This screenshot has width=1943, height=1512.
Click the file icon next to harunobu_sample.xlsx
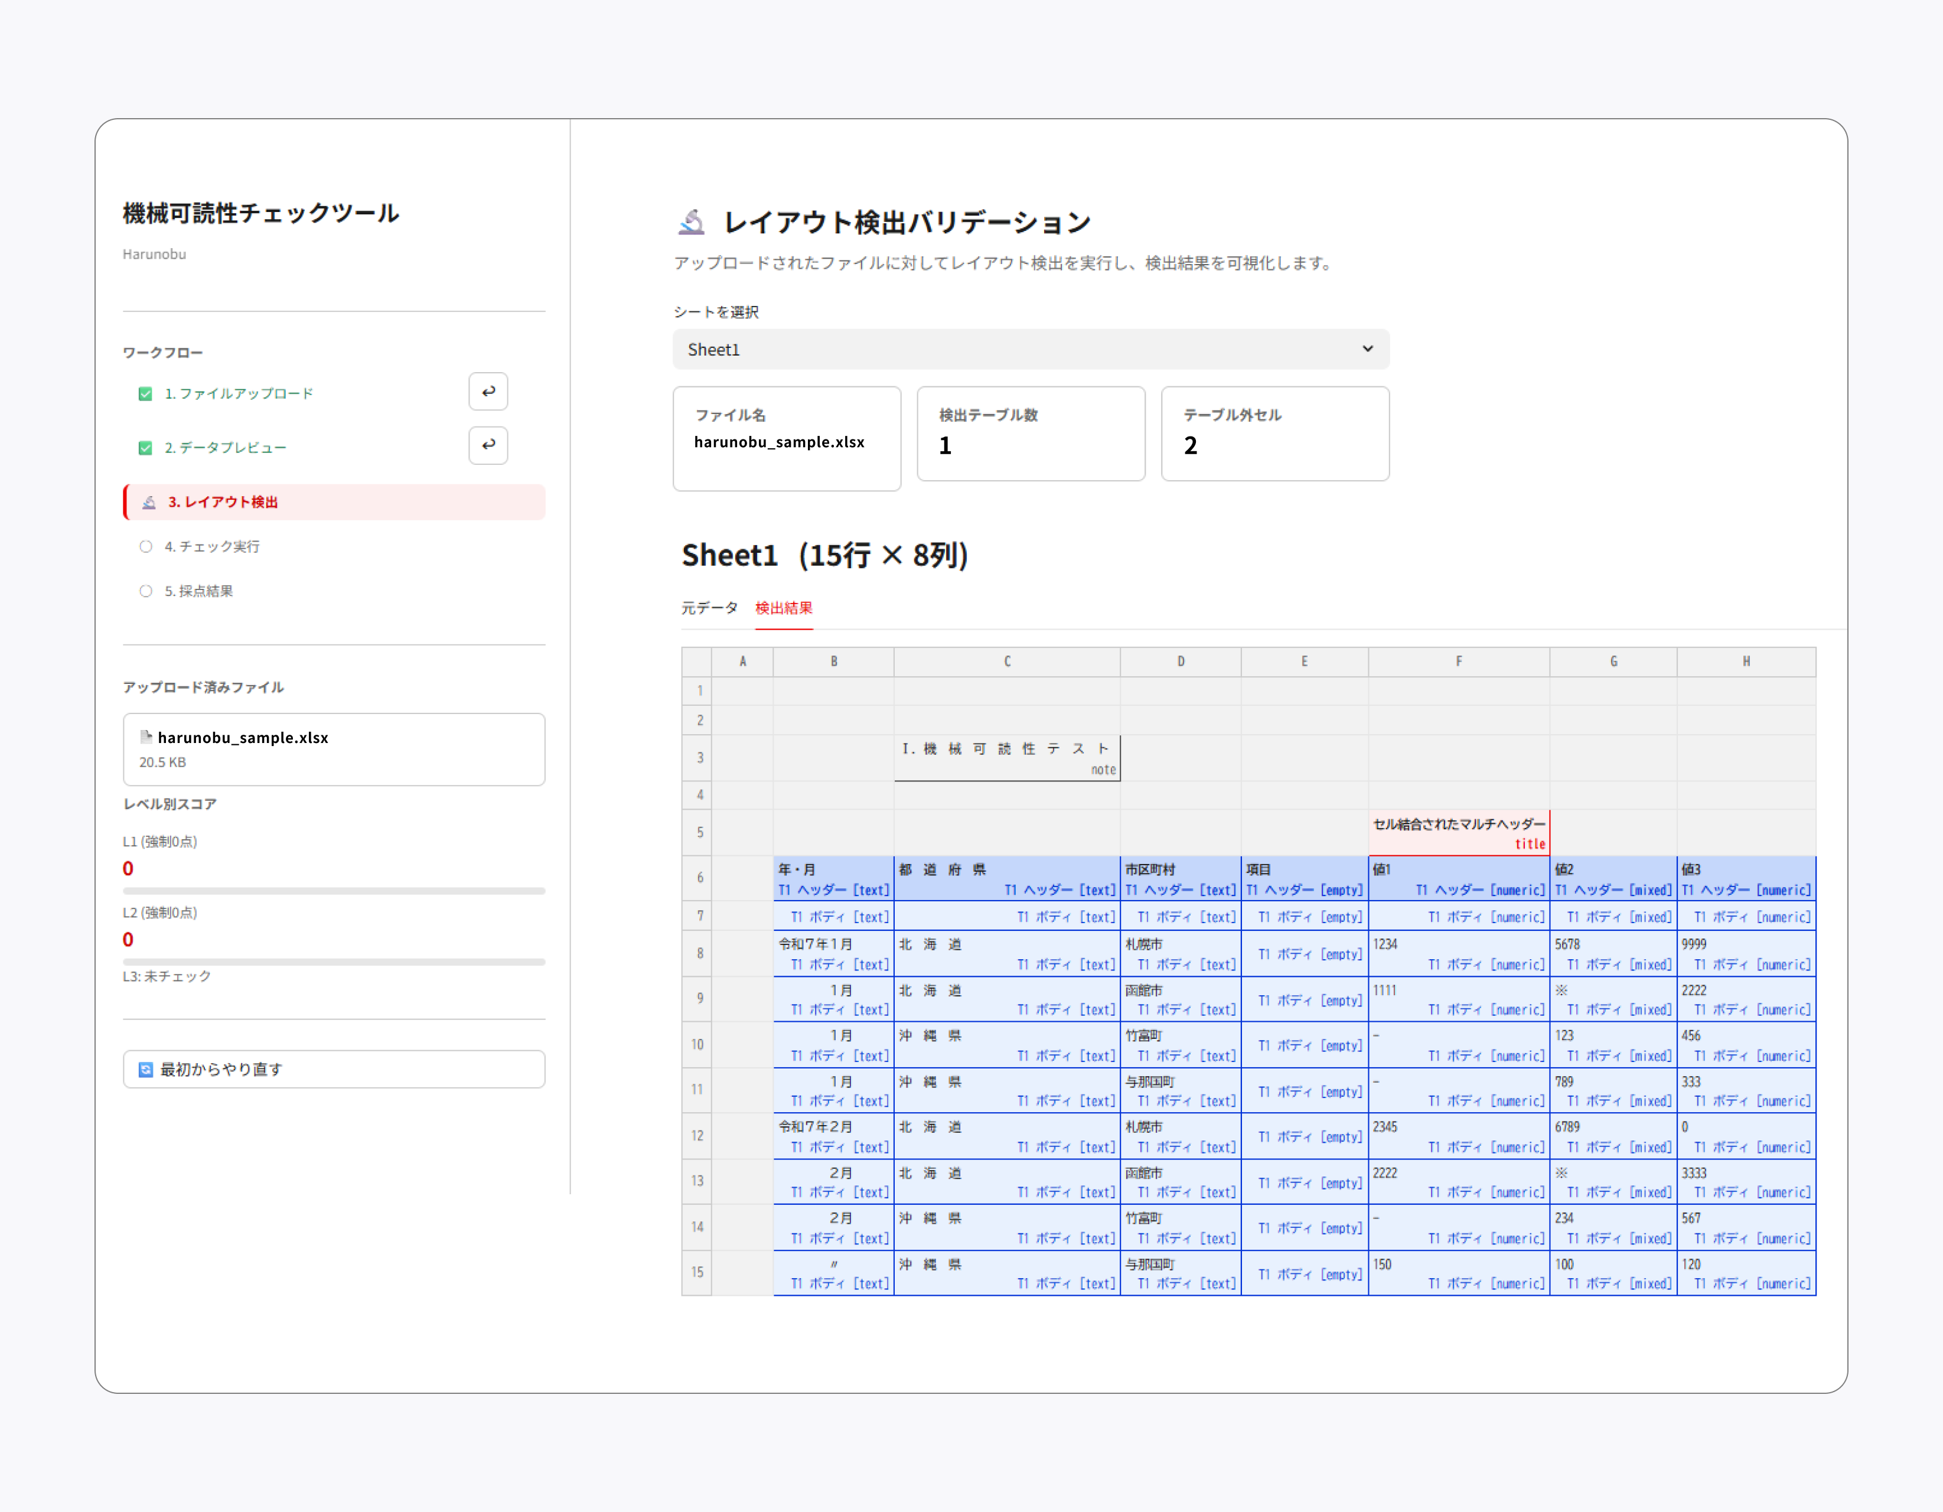(146, 737)
